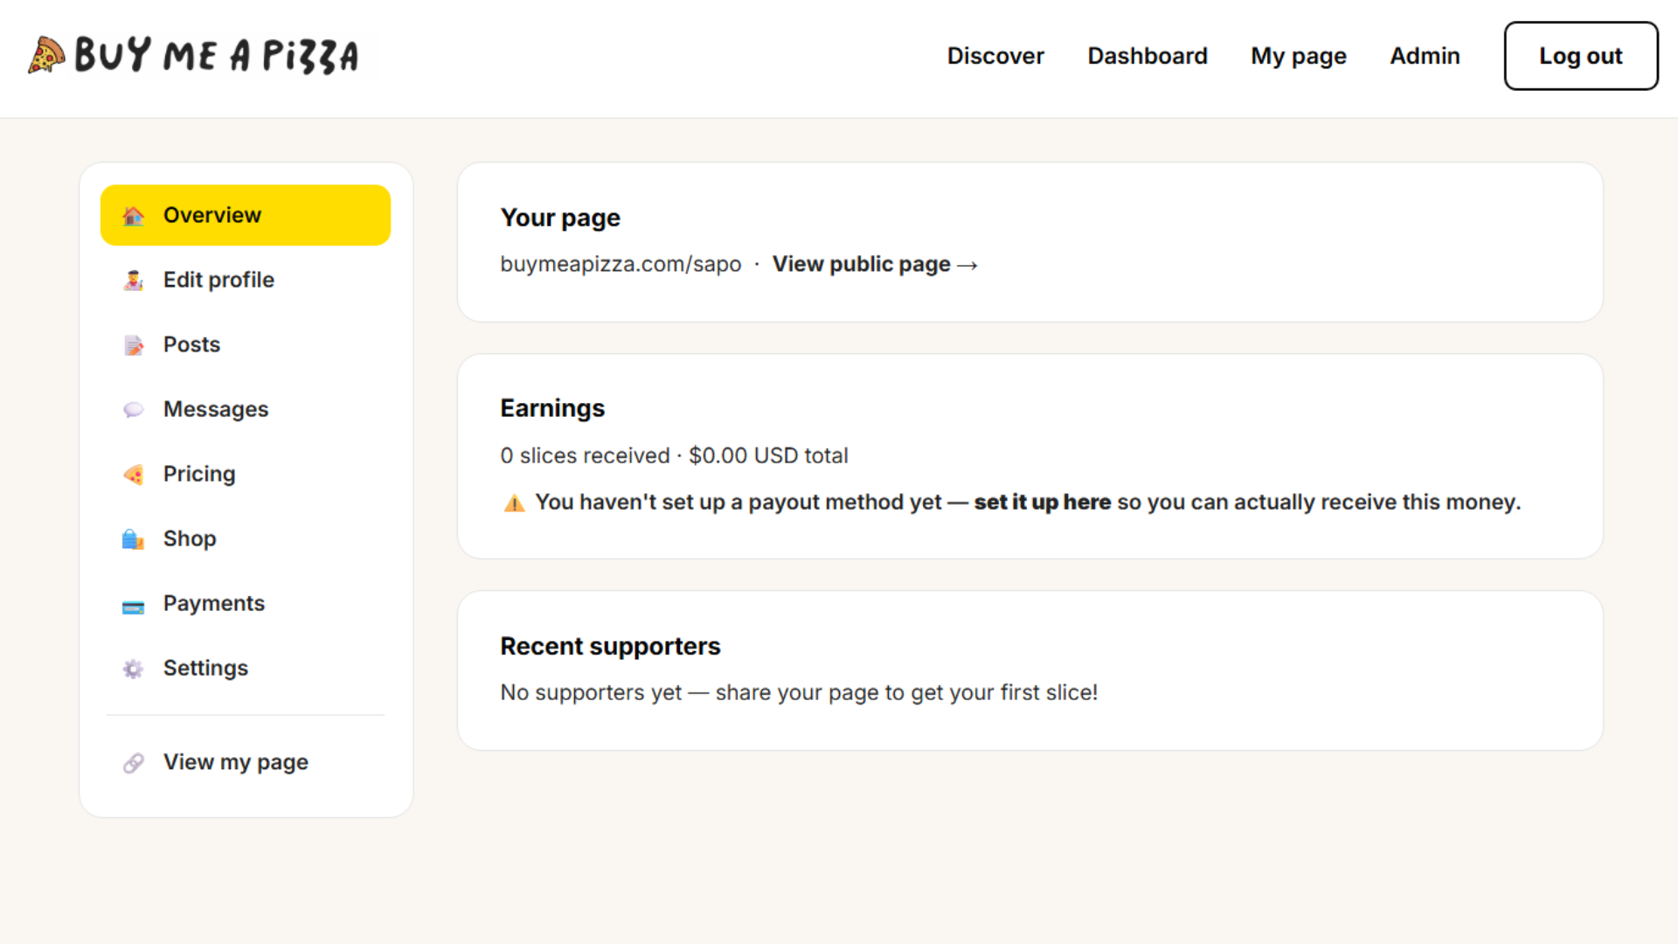1678x944 pixels.
Task: Click the Messages speech bubble icon
Action: [133, 410]
